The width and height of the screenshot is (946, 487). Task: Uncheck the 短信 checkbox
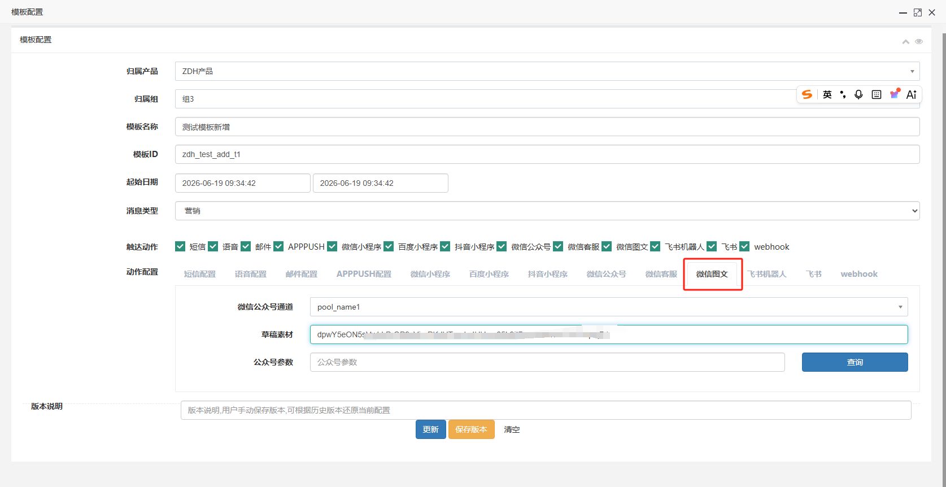click(180, 246)
